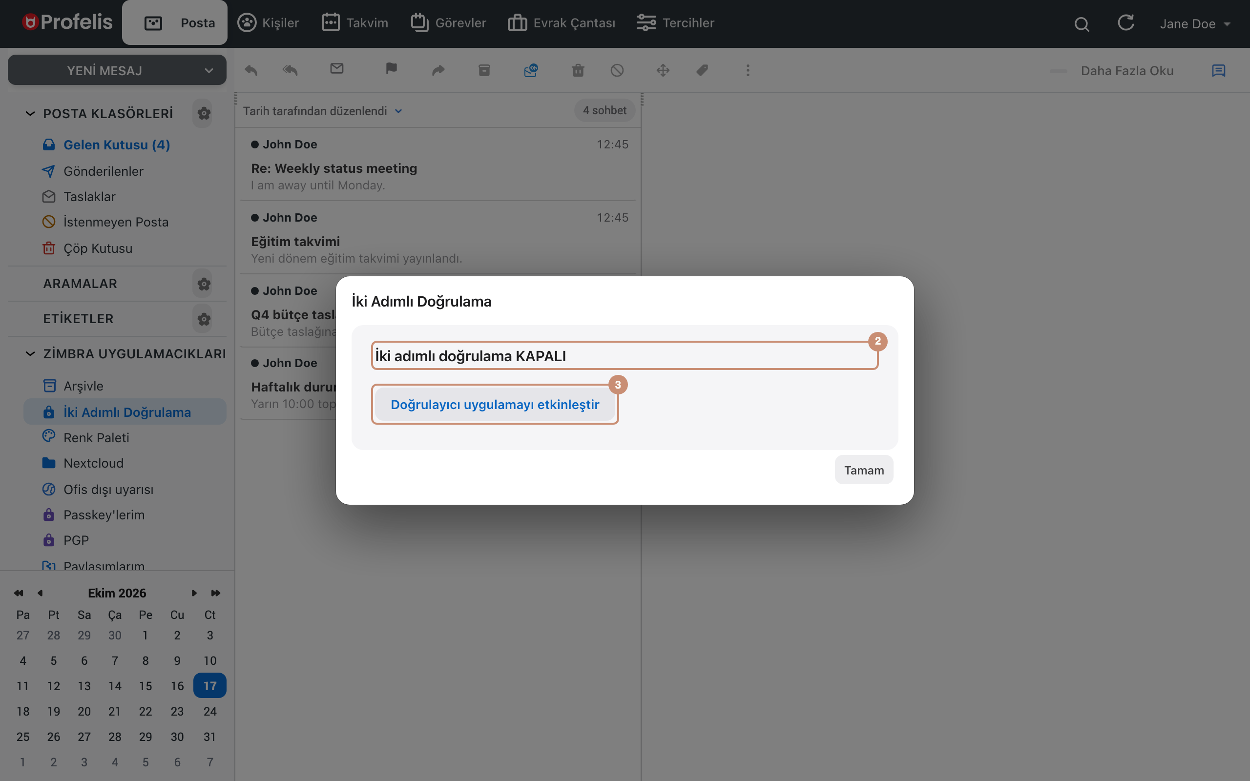Viewport: 1250px width, 781px height.
Task: Open the Gelen Kutusu folder
Action: click(116, 145)
